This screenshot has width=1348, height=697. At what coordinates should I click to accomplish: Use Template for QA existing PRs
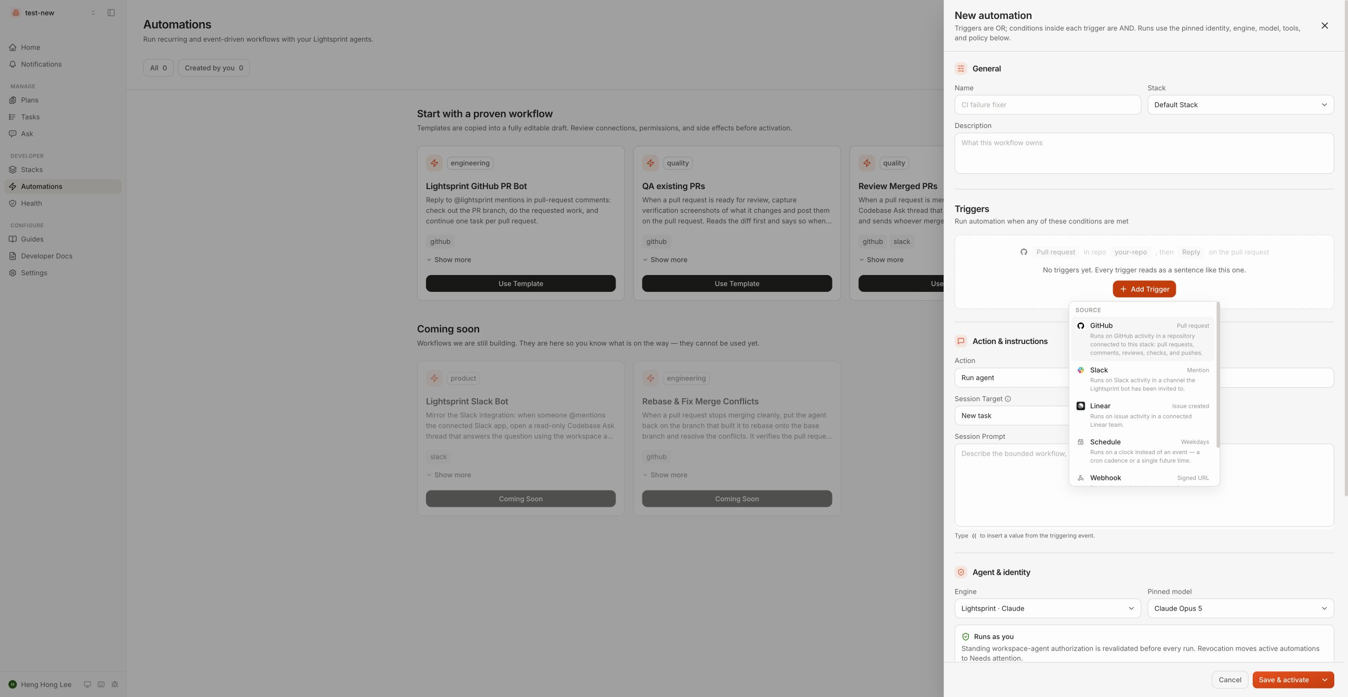(x=737, y=283)
